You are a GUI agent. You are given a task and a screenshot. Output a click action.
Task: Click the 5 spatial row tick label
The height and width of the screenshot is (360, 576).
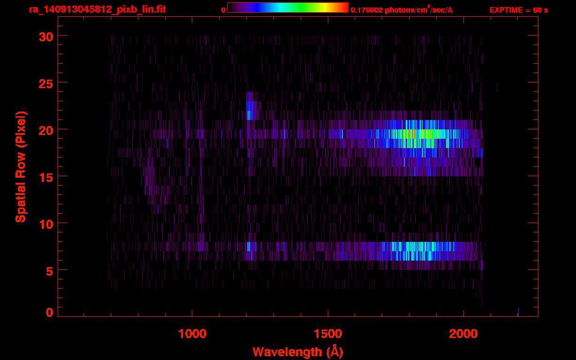tap(49, 270)
